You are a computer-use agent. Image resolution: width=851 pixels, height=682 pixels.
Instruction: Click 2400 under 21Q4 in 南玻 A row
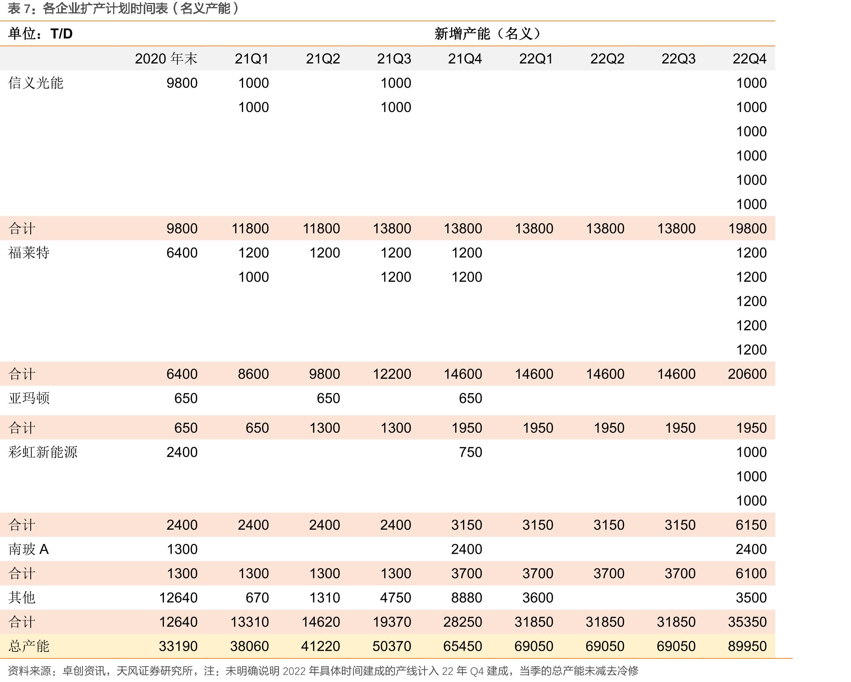click(466, 549)
